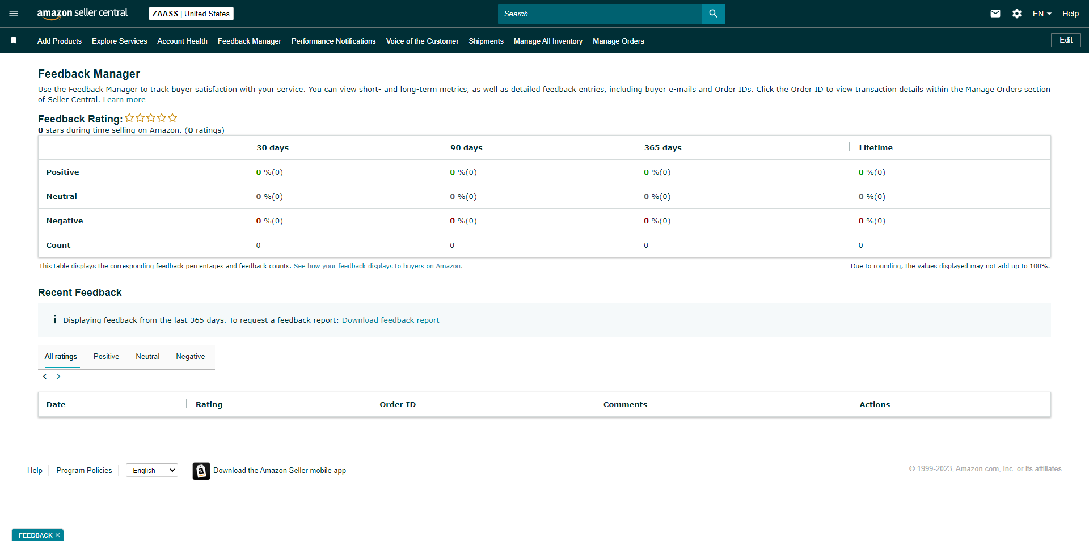The height and width of the screenshot is (541, 1089).
Task: Open Manage All Inventory
Action: (548, 41)
